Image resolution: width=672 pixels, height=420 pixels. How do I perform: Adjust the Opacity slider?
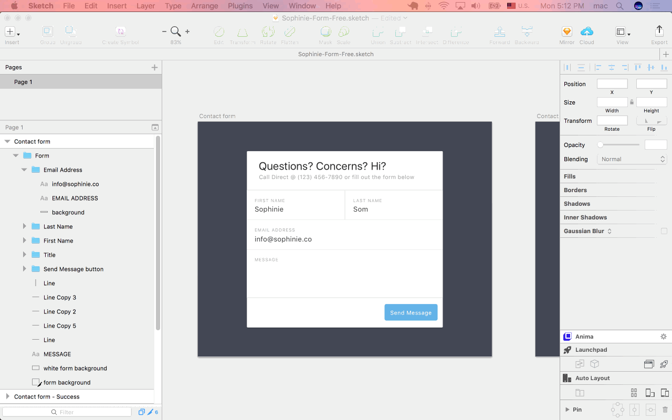pos(619,145)
